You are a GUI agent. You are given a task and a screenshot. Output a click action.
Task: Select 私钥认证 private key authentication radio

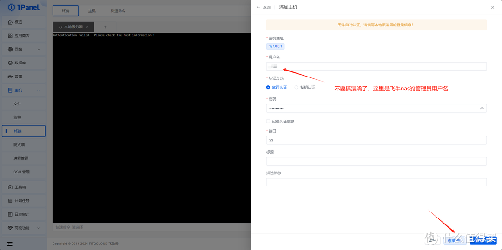click(297, 87)
